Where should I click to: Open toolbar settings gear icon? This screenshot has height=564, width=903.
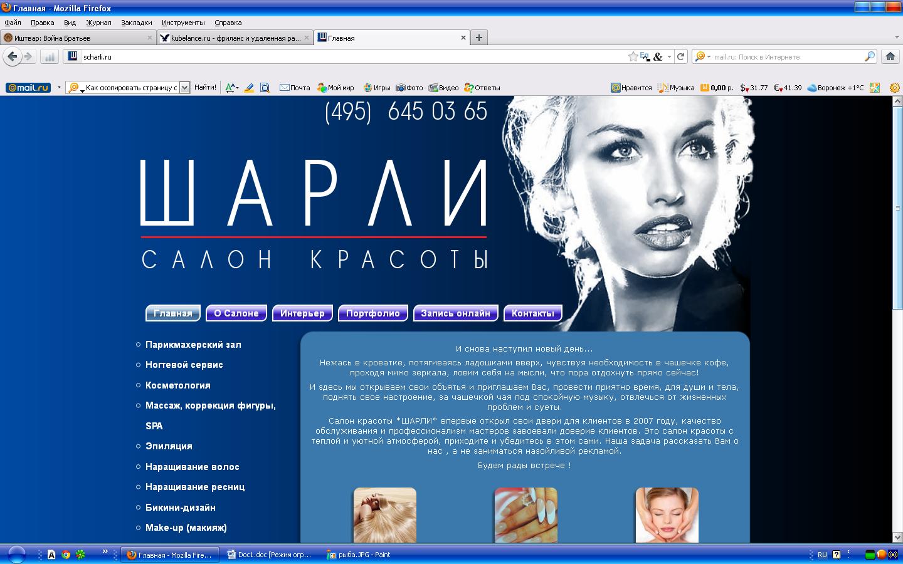[x=895, y=88]
